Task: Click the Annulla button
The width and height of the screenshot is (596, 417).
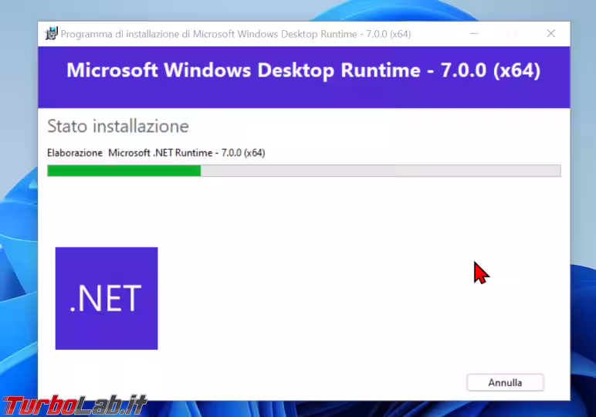Action: click(x=505, y=382)
